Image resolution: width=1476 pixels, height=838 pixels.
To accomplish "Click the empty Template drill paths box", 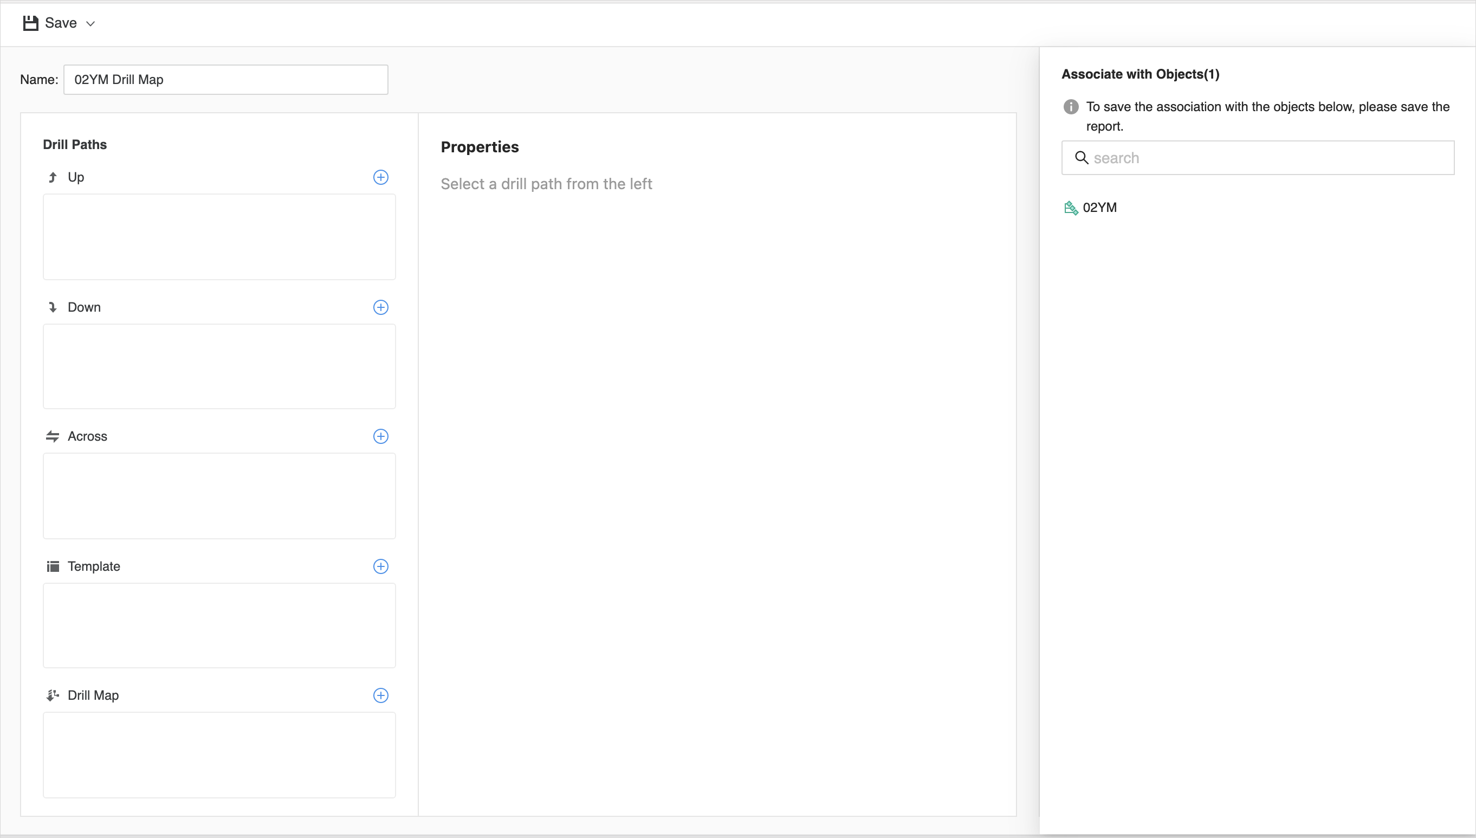I will tap(219, 626).
